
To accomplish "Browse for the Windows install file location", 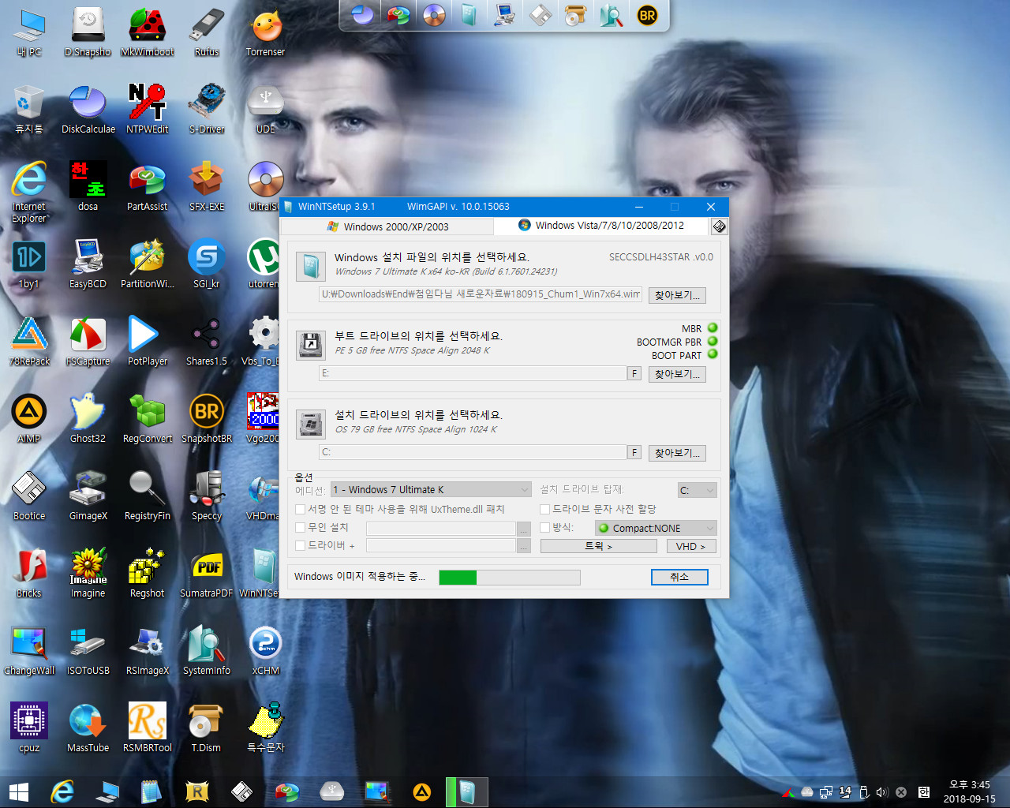I will pos(677,295).
